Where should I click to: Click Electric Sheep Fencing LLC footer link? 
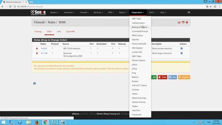pos(108,114)
